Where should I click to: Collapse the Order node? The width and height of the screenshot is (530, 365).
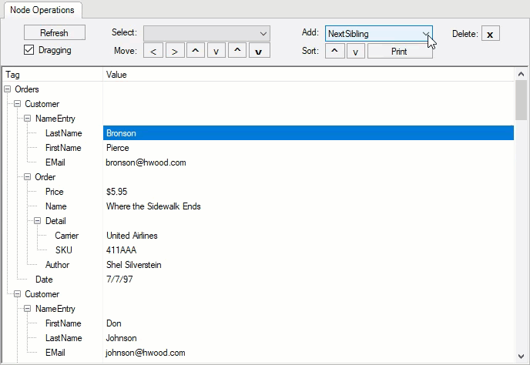pos(28,177)
